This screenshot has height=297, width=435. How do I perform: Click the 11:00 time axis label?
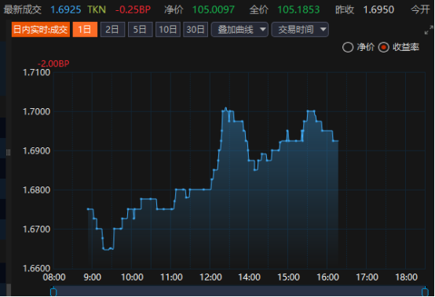click(171, 277)
